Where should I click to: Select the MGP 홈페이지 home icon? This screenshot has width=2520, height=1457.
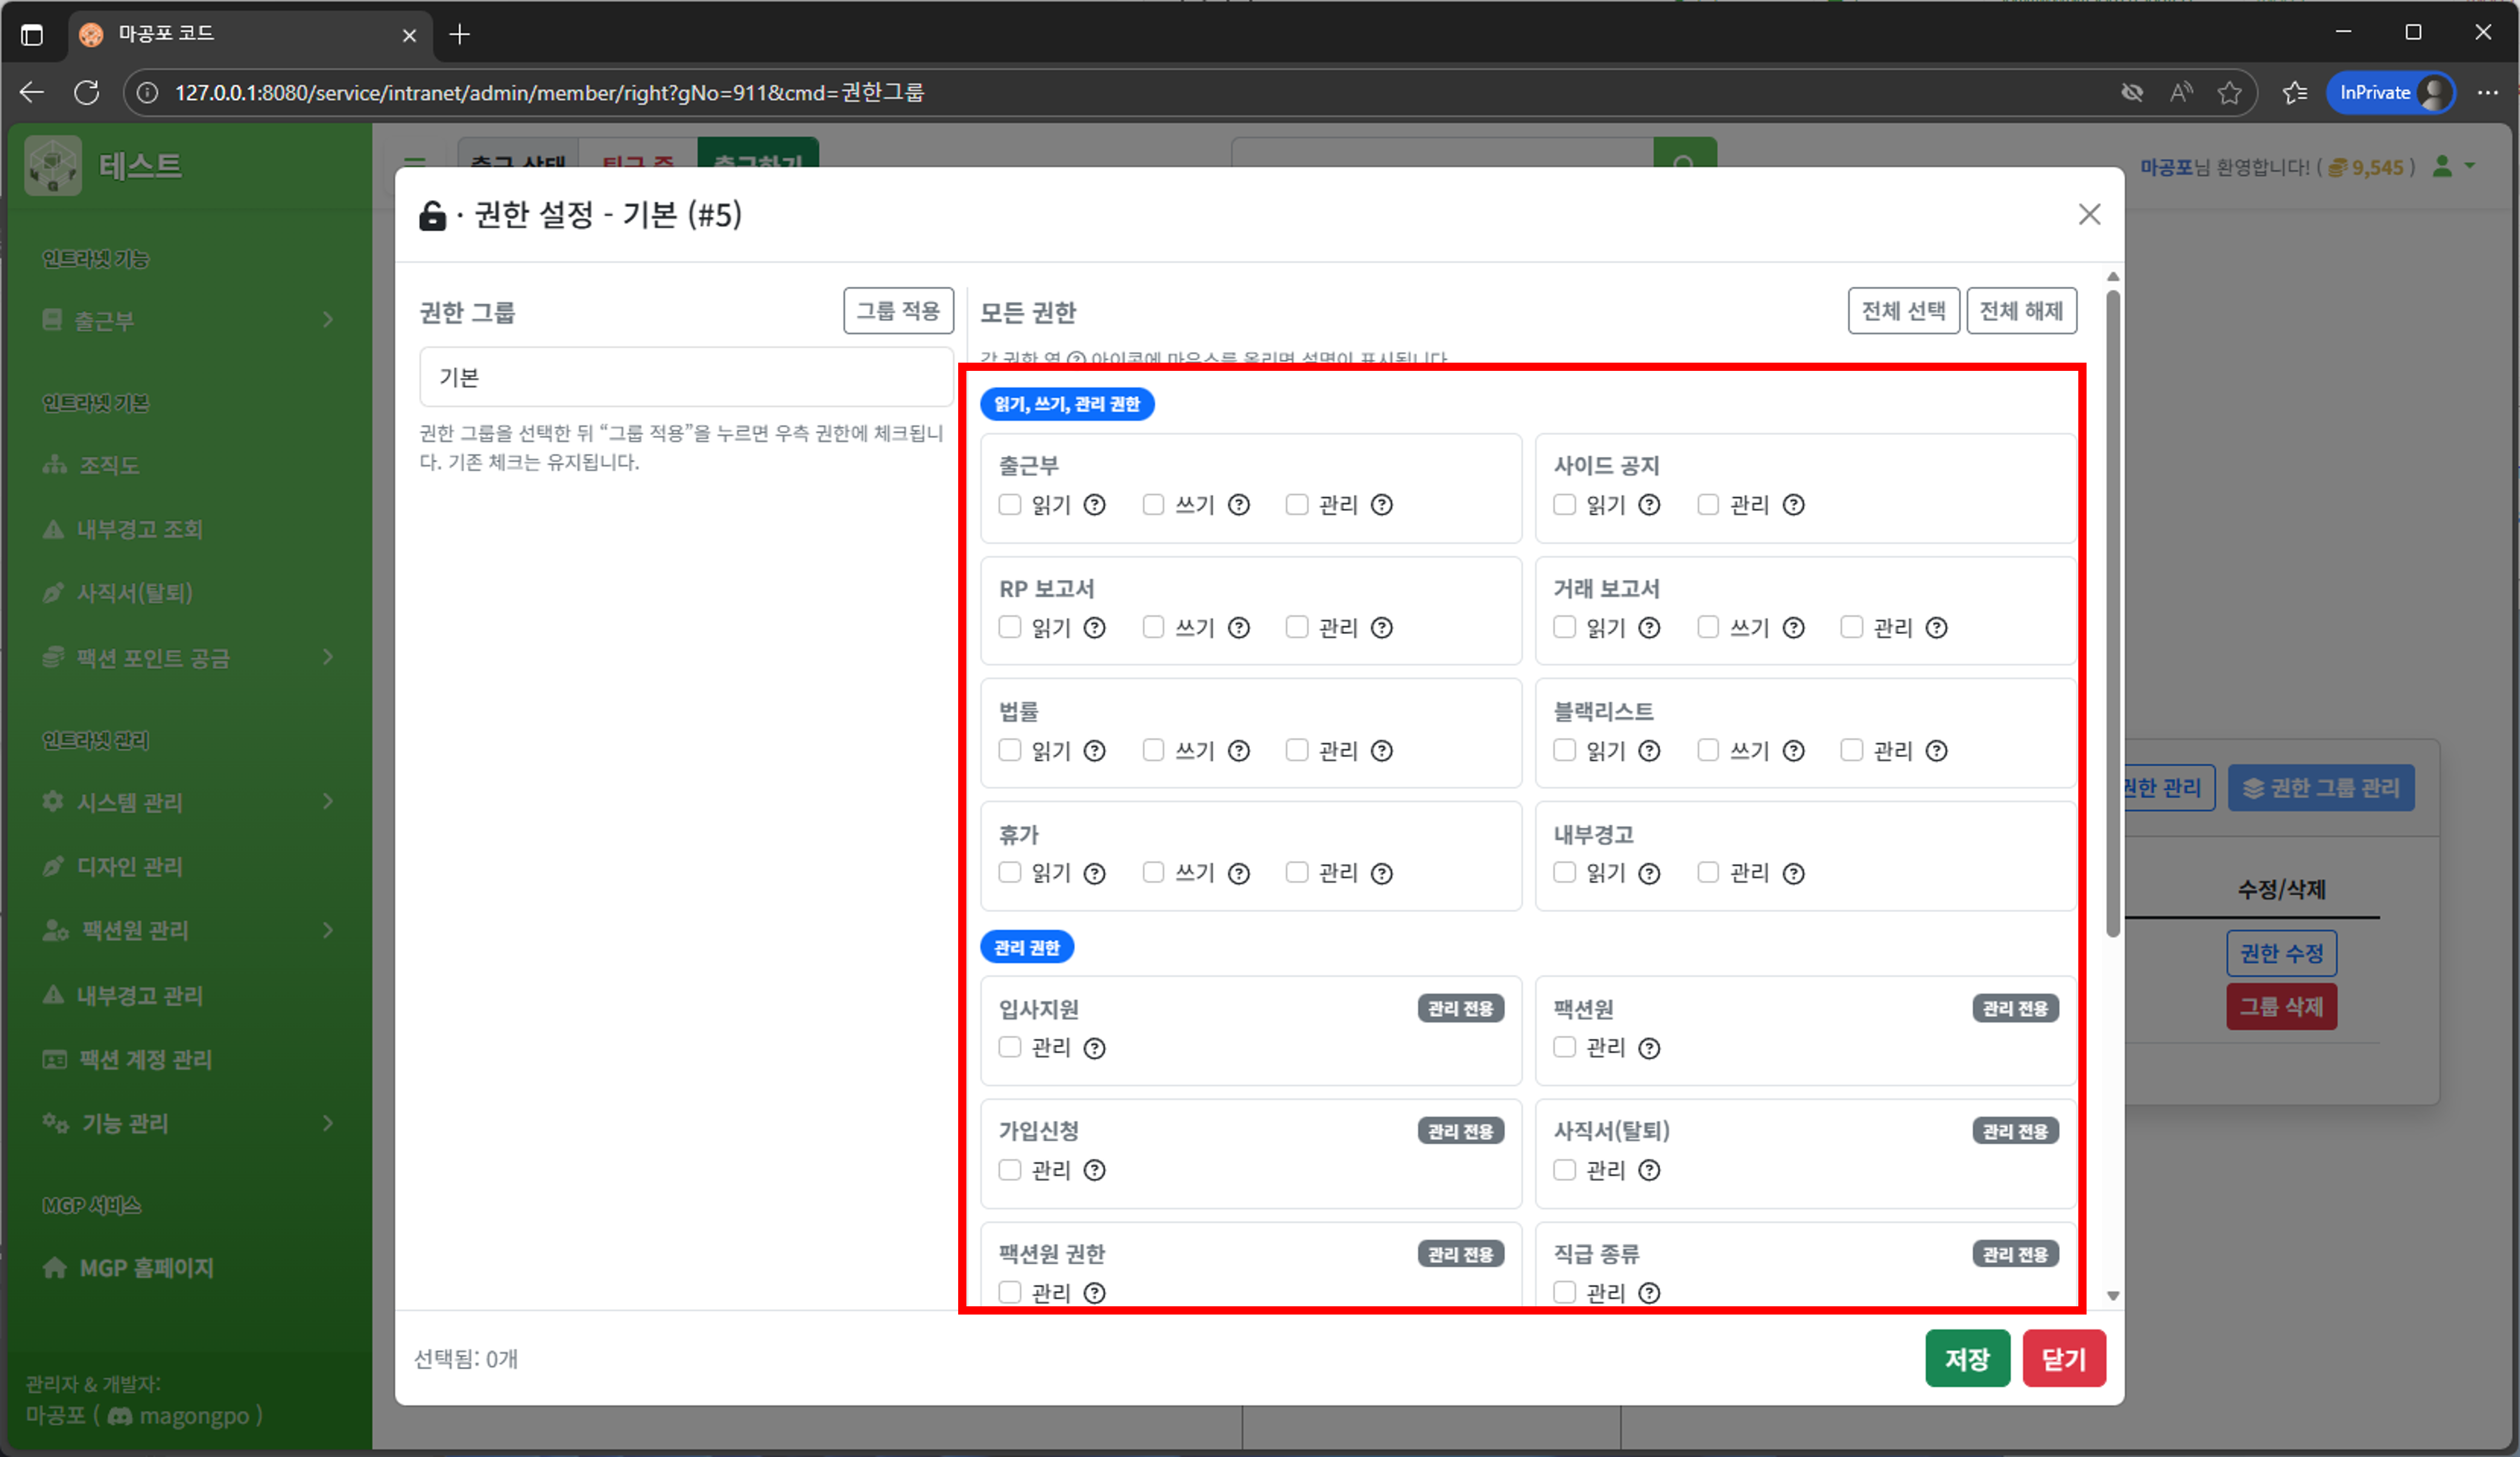tap(56, 1267)
